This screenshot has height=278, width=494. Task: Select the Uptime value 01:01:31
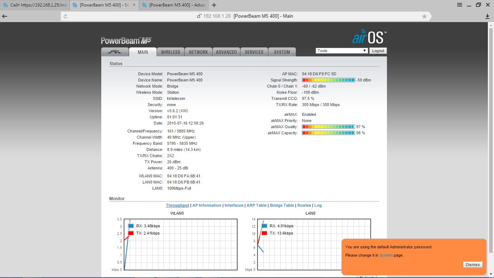tap(175, 117)
